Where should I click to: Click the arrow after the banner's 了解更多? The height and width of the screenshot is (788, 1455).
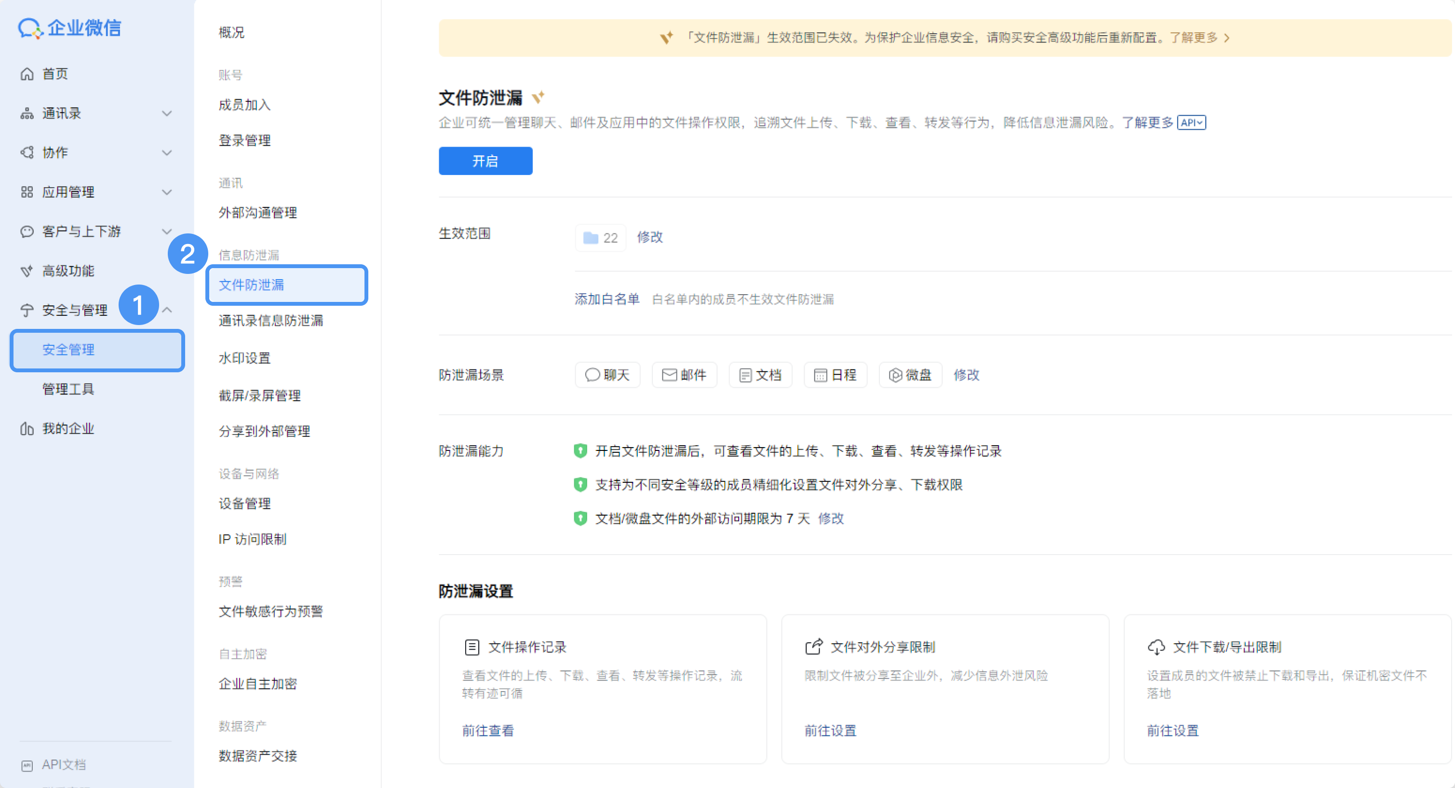[x=1227, y=38]
